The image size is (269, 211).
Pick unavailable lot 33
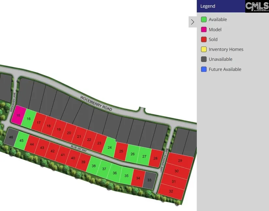tap(149, 180)
